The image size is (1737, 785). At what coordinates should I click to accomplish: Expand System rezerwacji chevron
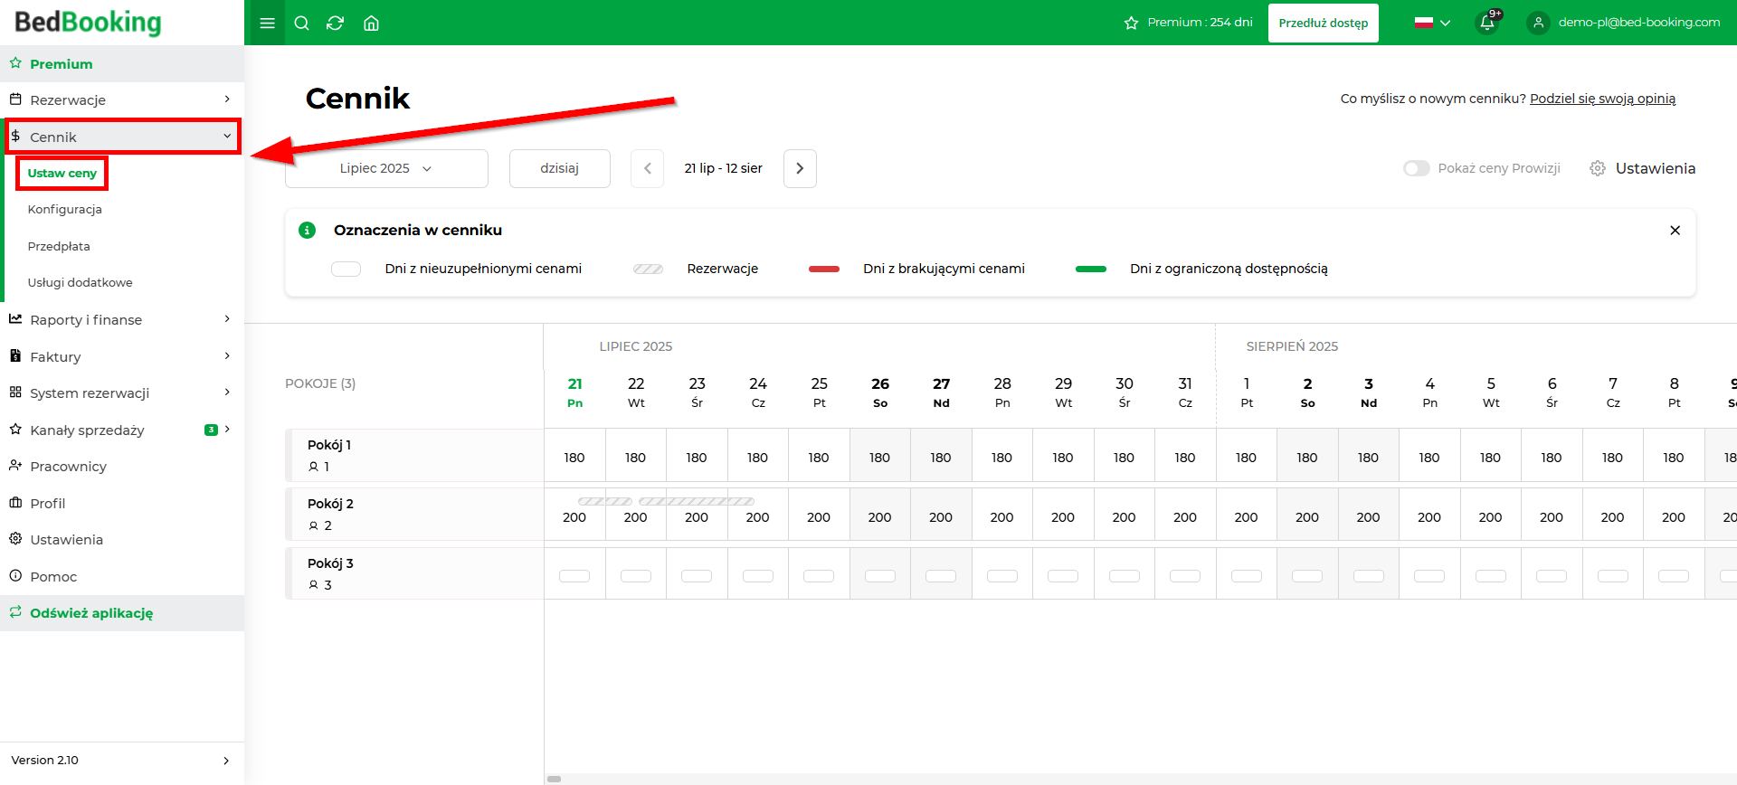pos(227,392)
